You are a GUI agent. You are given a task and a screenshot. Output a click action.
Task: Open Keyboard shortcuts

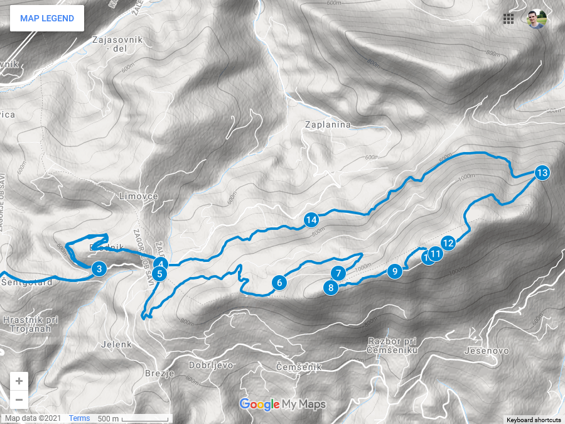pyautogui.click(x=534, y=420)
